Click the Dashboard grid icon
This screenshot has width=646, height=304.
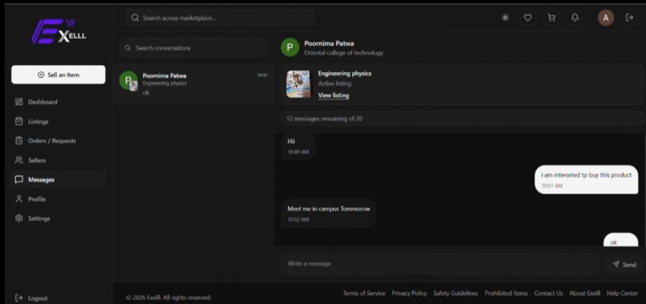19,102
